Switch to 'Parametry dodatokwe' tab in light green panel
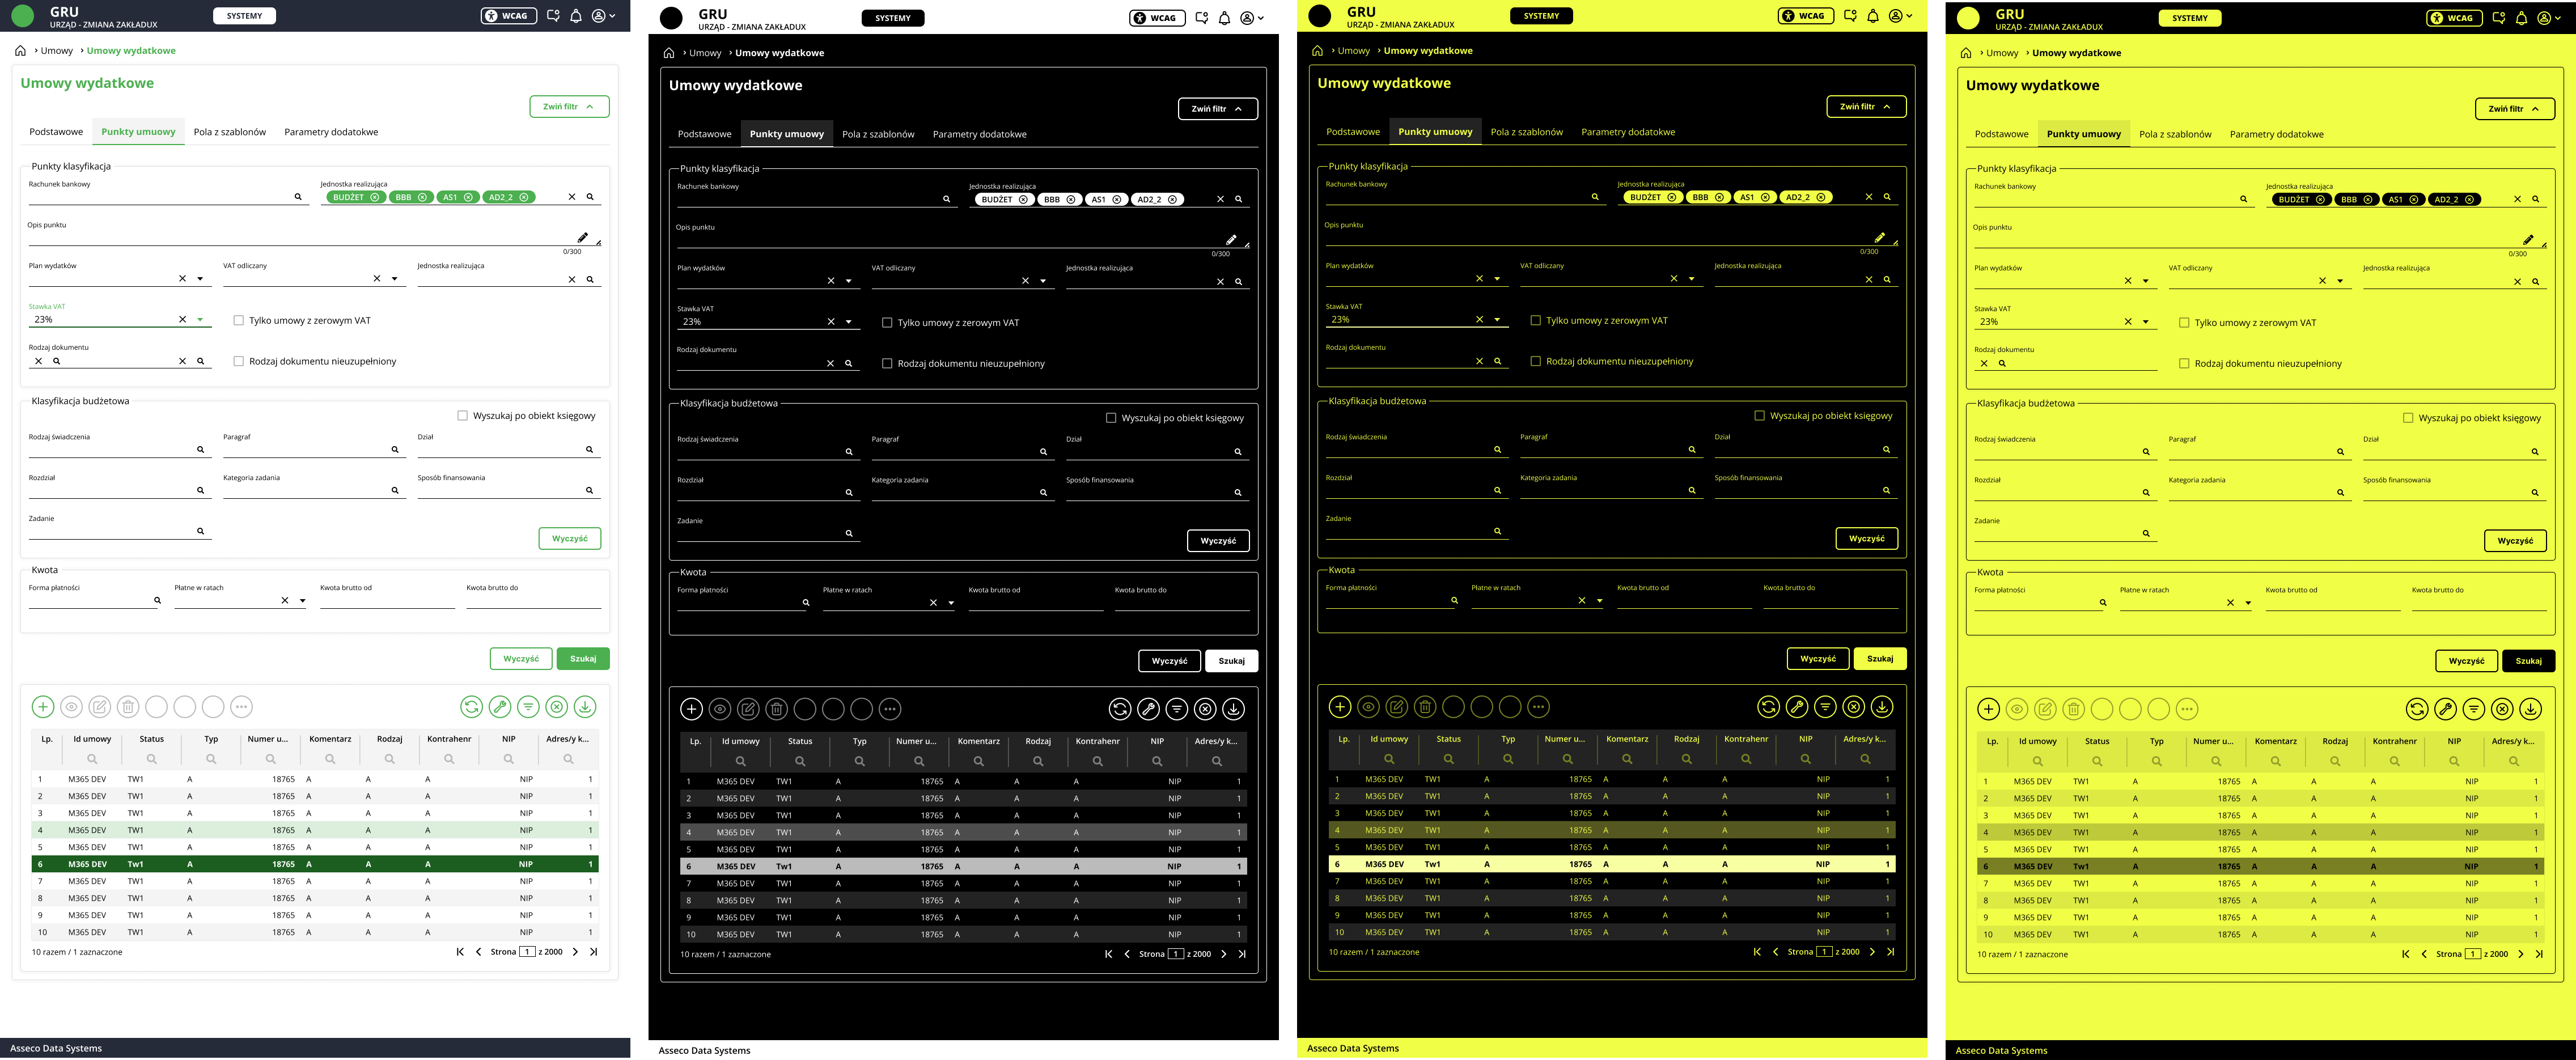This screenshot has height=1060, width=2576. click(x=331, y=132)
